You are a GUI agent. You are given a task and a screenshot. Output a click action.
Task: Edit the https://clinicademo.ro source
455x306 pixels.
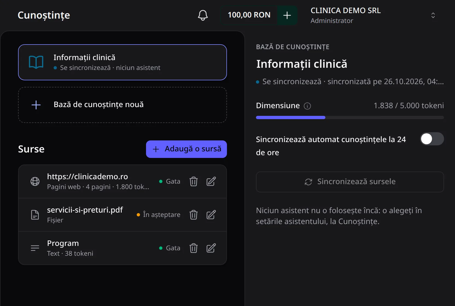click(x=211, y=181)
